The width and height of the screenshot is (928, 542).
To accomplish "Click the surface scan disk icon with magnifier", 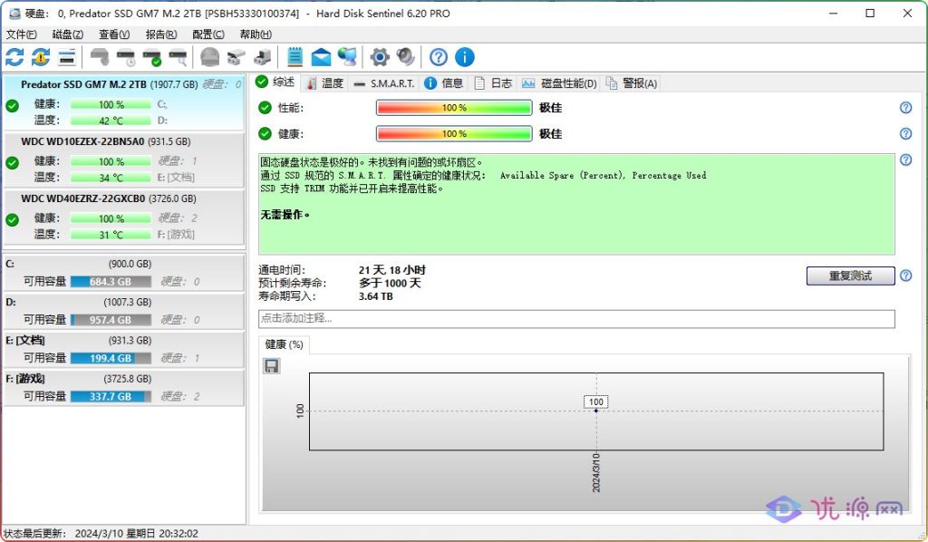I will pos(179,57).
